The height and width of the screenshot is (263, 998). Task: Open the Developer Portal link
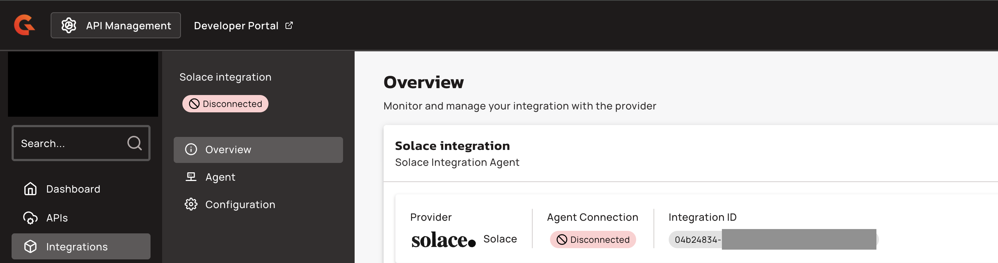[x=236, y=26]
